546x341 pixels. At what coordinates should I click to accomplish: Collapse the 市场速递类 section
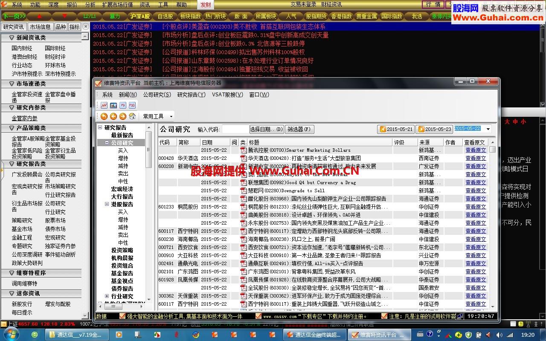[x=12, y=84]
